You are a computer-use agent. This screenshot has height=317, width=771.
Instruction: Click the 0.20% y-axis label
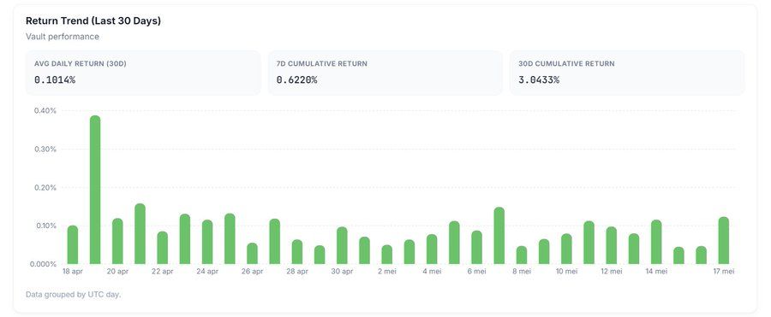click(45, 187)
